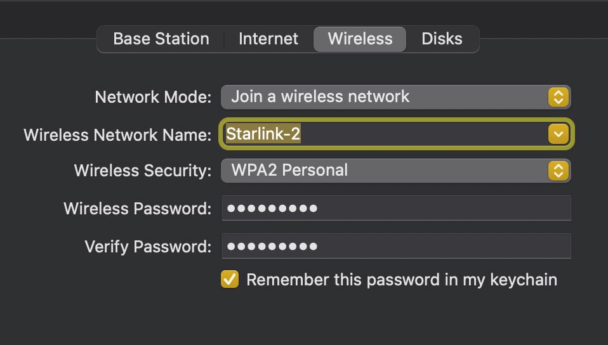Click the 'Verify Password:' label
Viewport: 608px width, 345px height.
pos(148,246)
